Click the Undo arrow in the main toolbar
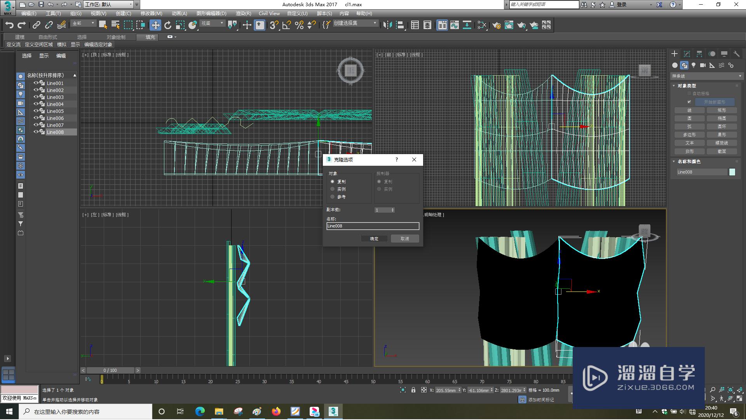746x420 pixels. coord(9,25)
